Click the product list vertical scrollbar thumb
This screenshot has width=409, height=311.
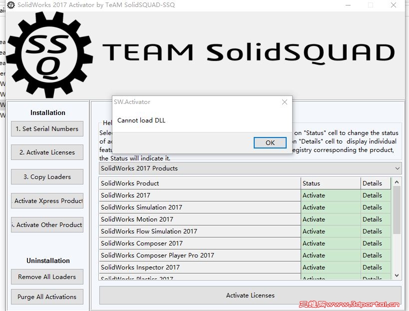tap(397, 210)
